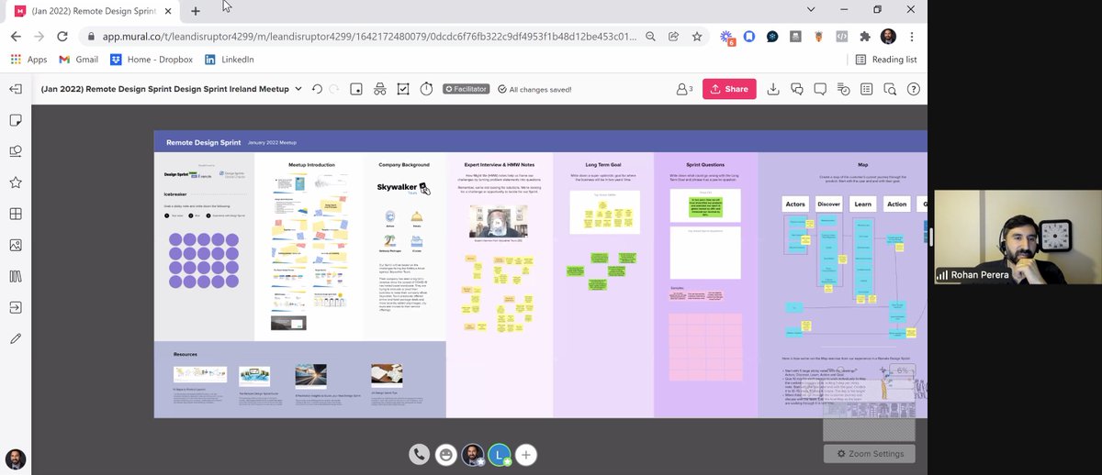Undo the last action
The image size is (1102, 475).
click(317, 89)
